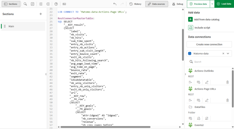Undo the last script edit
Viewport: 234px width, 129px height.
115,4
